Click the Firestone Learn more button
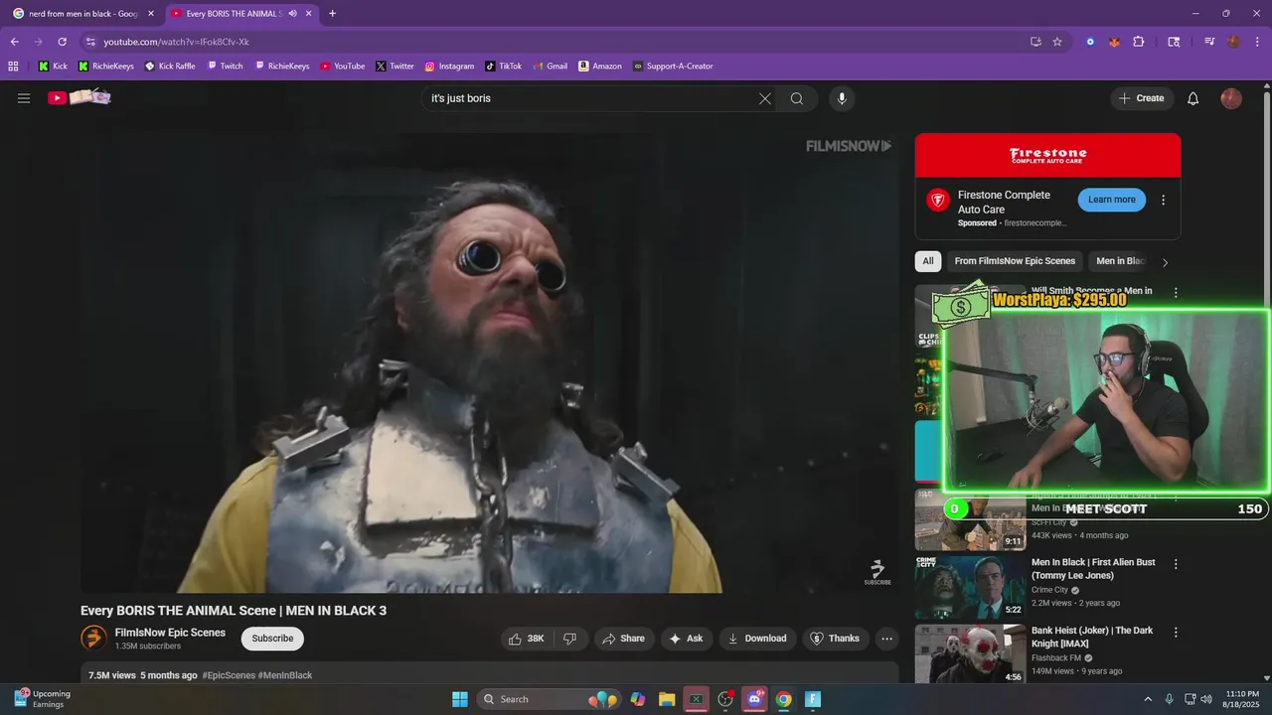The height and width of the screenshot is (715, 1272). pos(1111,200)
